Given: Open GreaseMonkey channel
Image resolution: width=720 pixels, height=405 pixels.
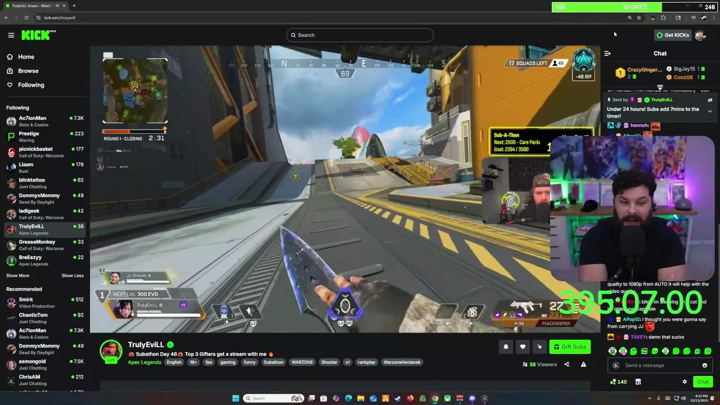Looking at the screenshot, I should pyautogui.click(x=45, y=245).
